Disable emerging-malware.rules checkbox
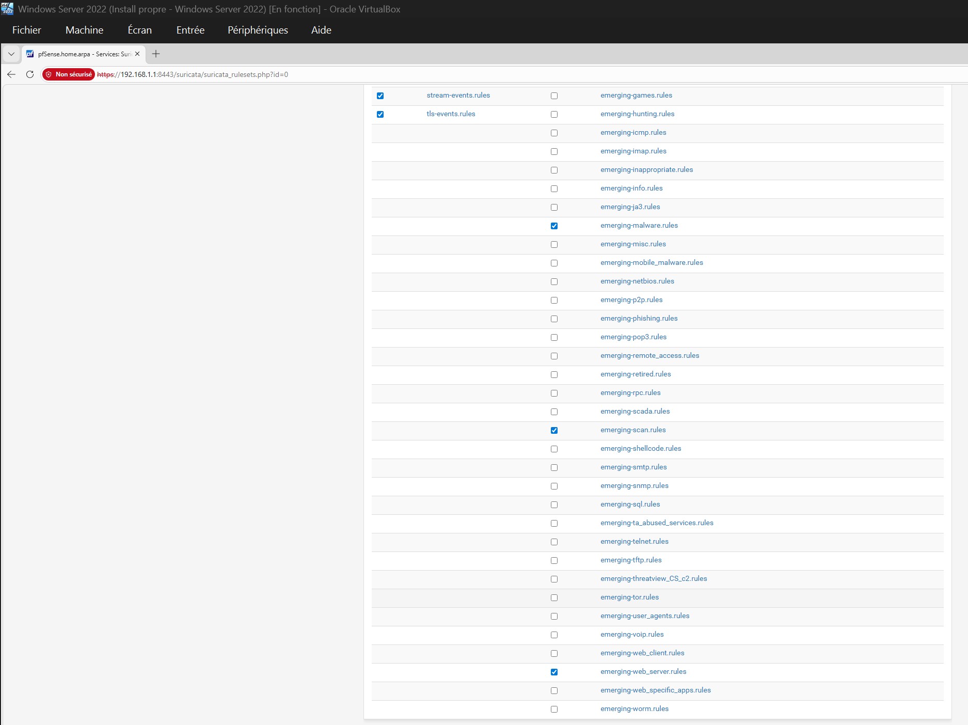Viewport: 968px width, 725px height. [x=554, y=226]
